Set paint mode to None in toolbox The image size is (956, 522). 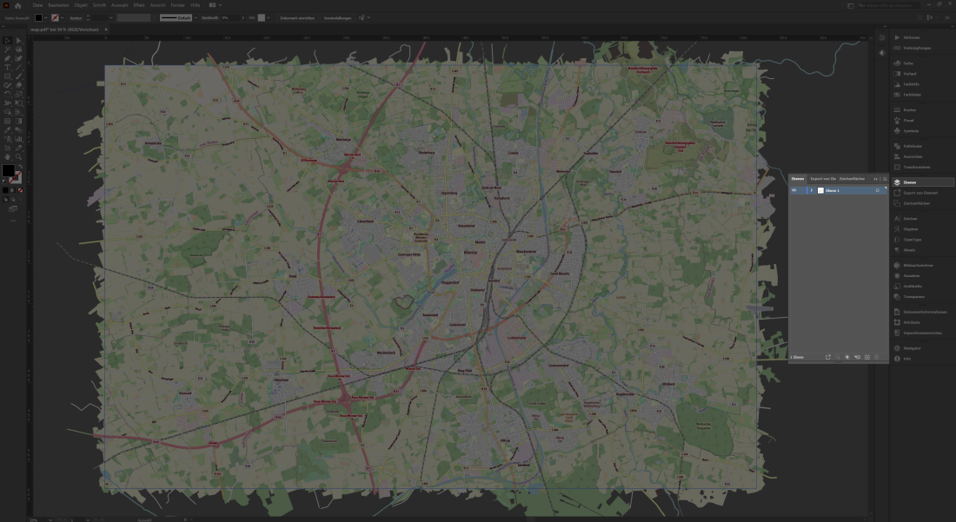pos(20,190)
